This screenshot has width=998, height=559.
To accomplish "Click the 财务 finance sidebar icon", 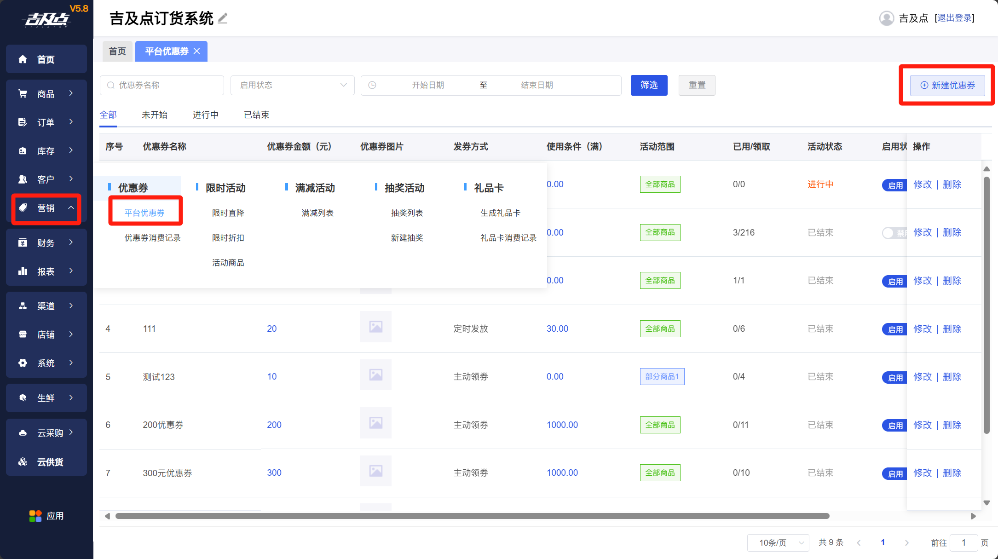I will tap(23, 243).
